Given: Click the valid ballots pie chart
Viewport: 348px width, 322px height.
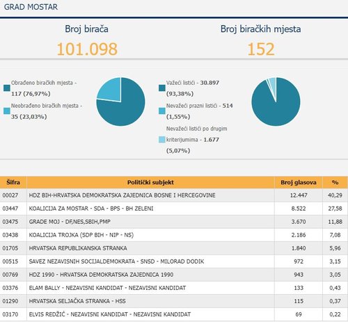Looking at the screenshot, I should pyautogui.click(x=276, y=102).
